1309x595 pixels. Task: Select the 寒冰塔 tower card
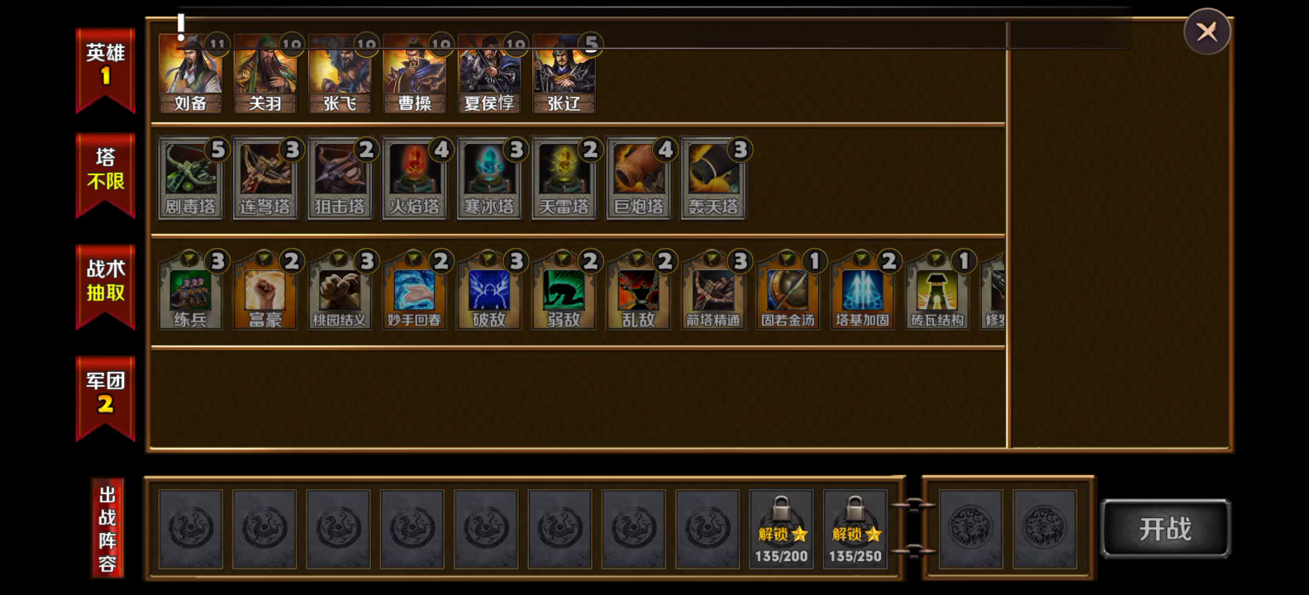[x=489, y=178]
